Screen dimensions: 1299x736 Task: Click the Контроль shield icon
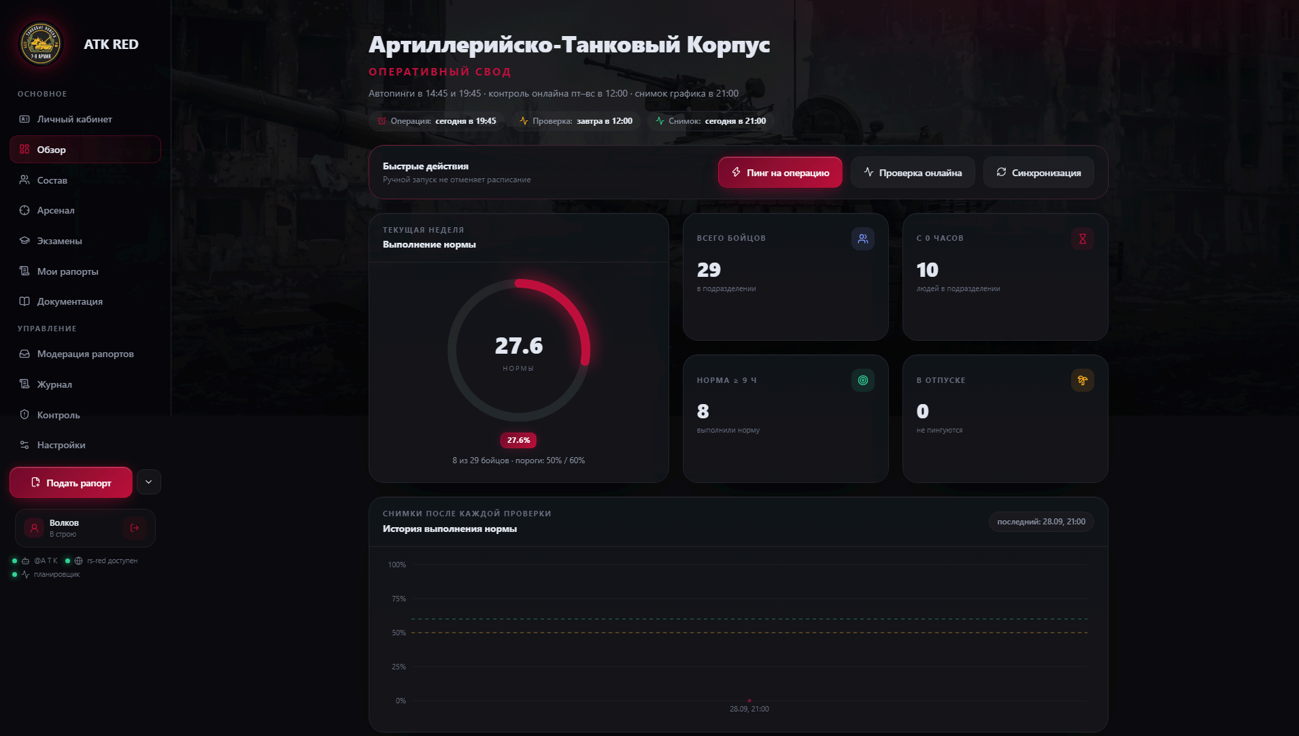[x=24, y=415]
